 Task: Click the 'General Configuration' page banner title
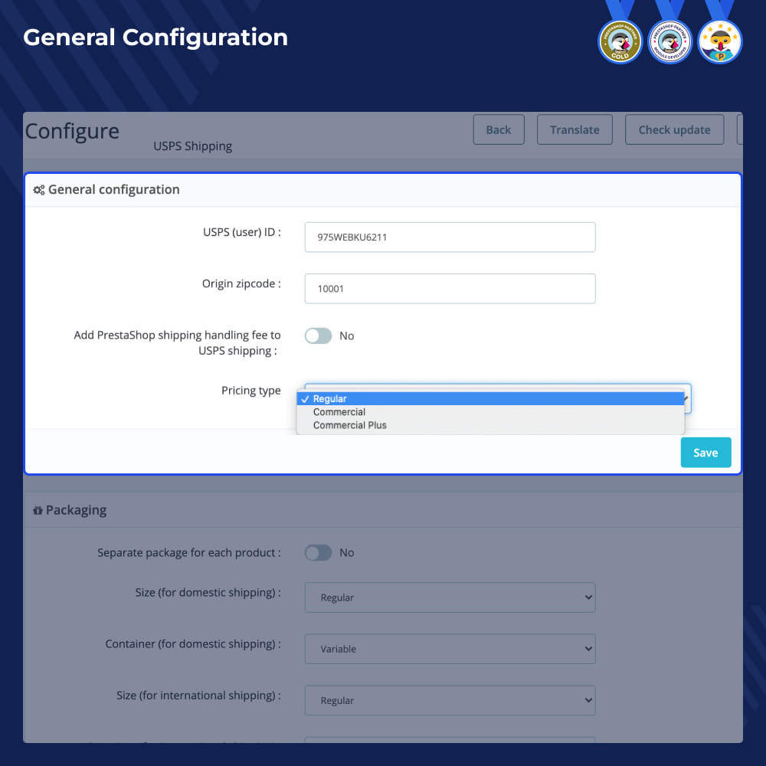click(x=155, y=37)
